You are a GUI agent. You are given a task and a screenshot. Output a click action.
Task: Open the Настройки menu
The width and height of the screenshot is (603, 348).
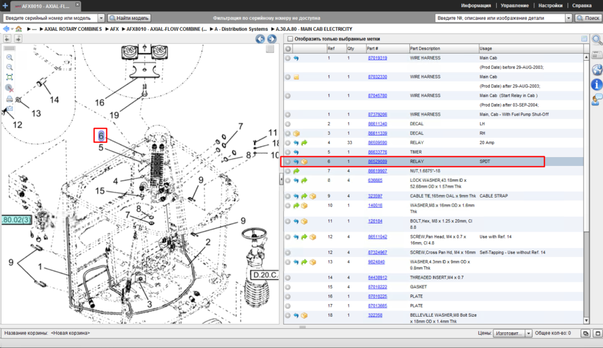pos(551,6)
